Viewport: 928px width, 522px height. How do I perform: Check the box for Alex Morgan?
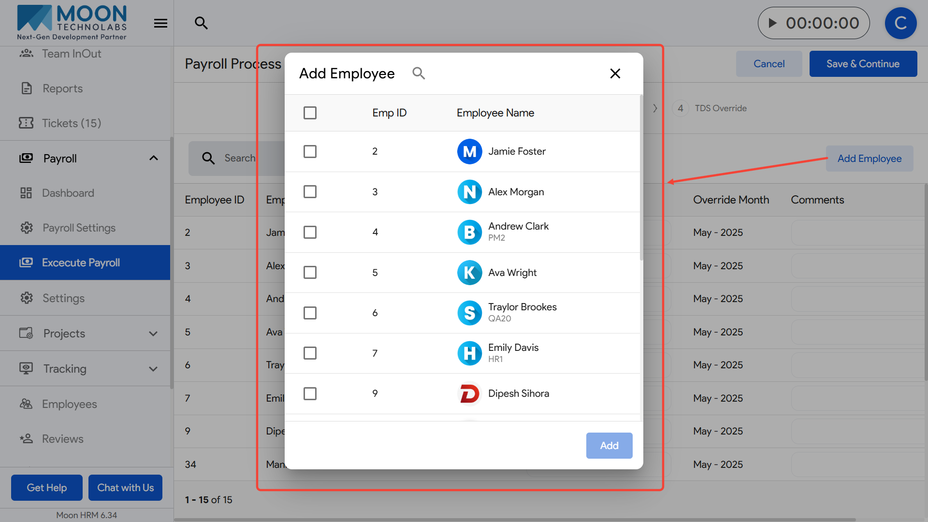310,192
